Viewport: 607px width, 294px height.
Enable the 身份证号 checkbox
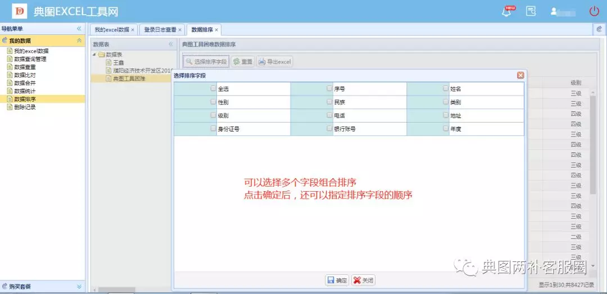tap(213, 129)
